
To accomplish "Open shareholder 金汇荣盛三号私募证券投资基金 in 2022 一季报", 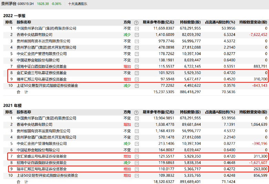I will 42,73.
